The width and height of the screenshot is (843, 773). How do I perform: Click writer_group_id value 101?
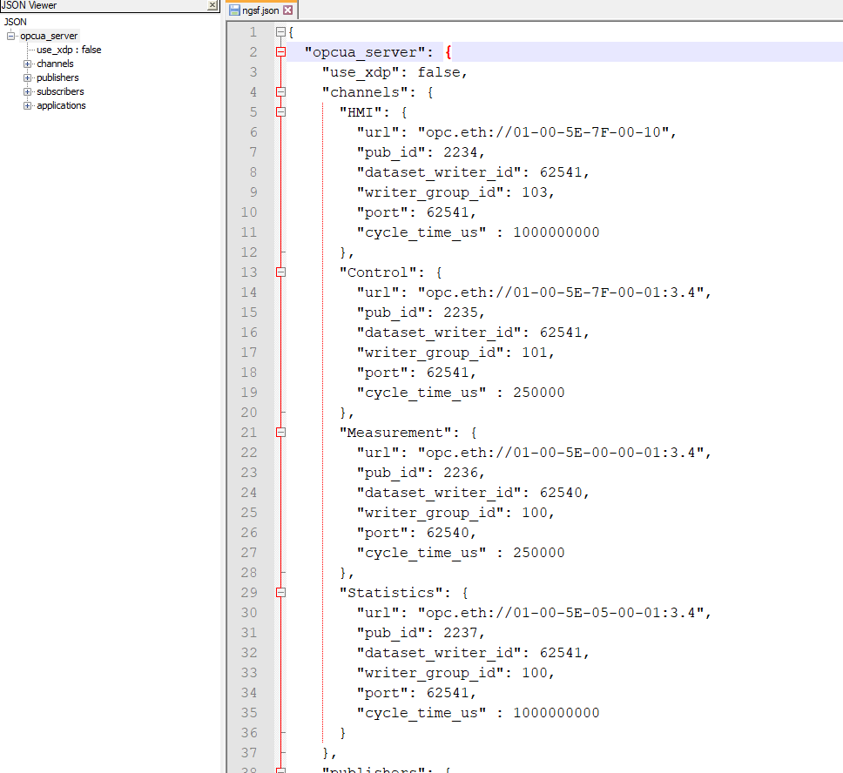pyautogui.click(x=535, y=353)
